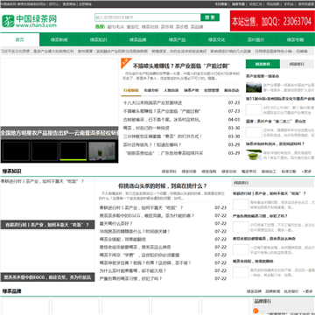Open headline 不搞噱头难赚钱？茶产业面临"产能过剩"
The image size is (315, 315).
(182, 66)
